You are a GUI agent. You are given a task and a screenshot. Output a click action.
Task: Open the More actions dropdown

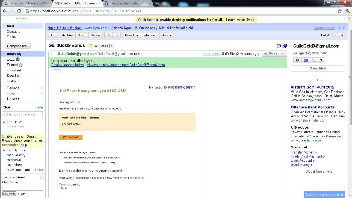(166, 35)
